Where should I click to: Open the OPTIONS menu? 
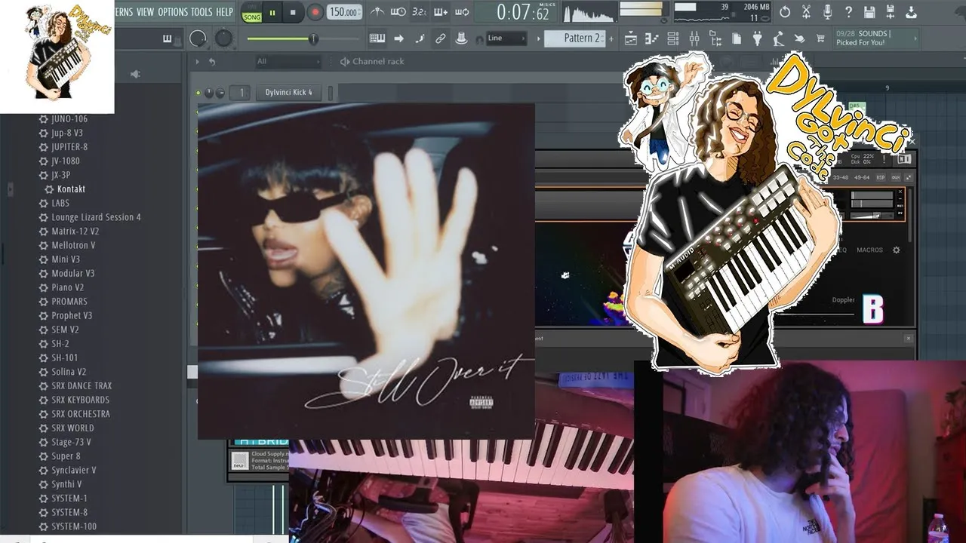(x=173, y=12)
